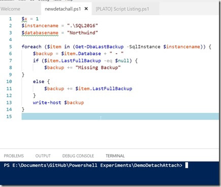The image size is (221, 187).
Task: Click line number 13 in the gutter
Action: click(9, 102)
